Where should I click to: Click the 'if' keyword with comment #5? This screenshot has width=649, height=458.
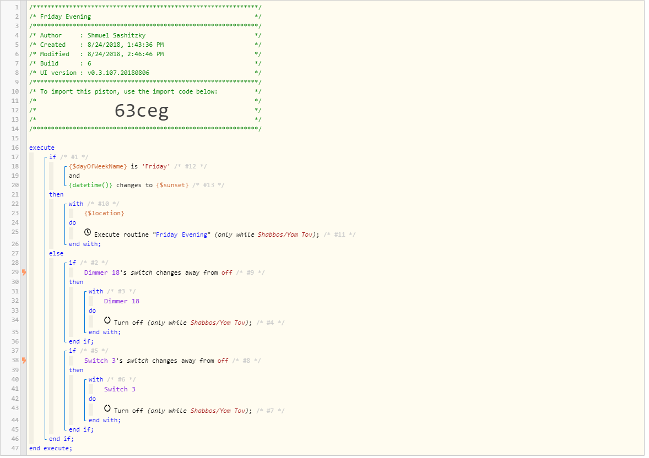pos(72,351)
